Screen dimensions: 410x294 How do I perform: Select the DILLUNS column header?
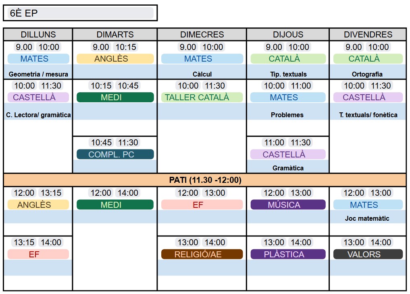click(38, 35)
